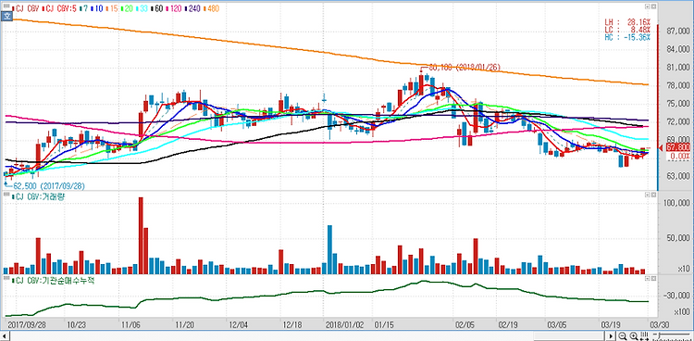The height and width of the screenshot is (341, 694).
Task: Click the 12/04 date on the time axis
Action: coord(239,324)
